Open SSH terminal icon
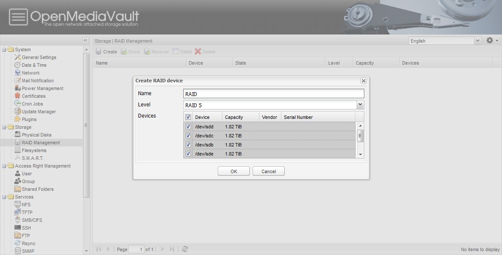 click(18, 228)
